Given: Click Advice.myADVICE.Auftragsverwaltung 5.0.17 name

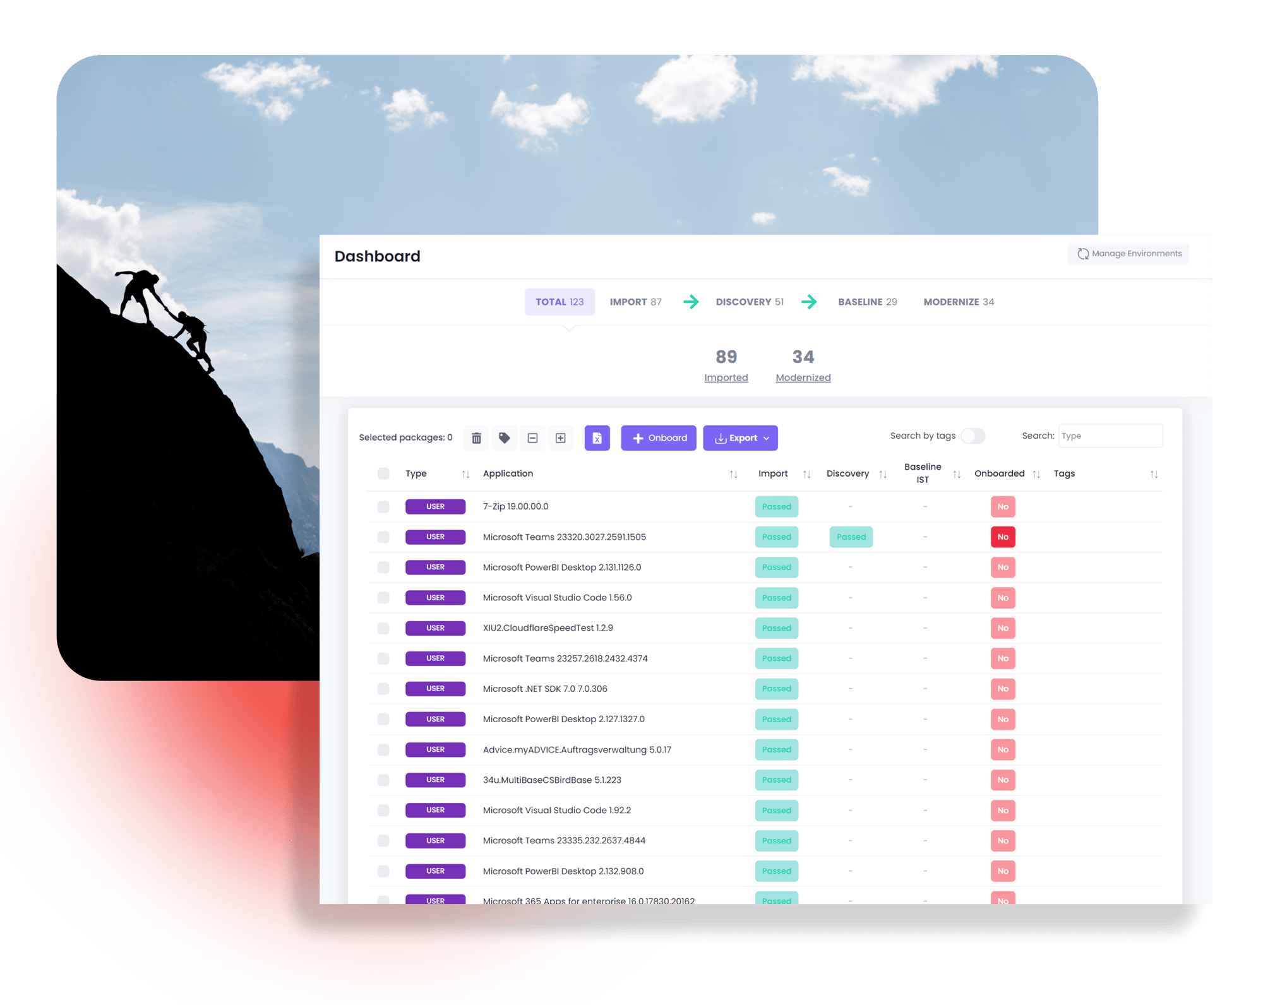Looking at the screenshot, I should point(577,749).
